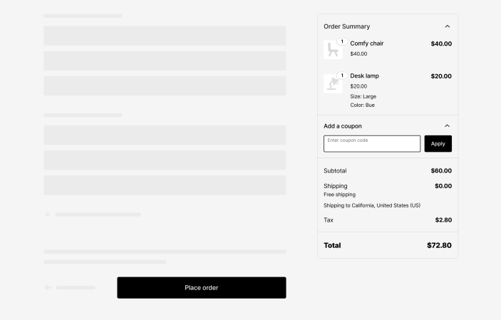The width and height of the screenshot is (501, 320).
Task: Click the $72.80 total amount
Action: click(x=439, y=245)
